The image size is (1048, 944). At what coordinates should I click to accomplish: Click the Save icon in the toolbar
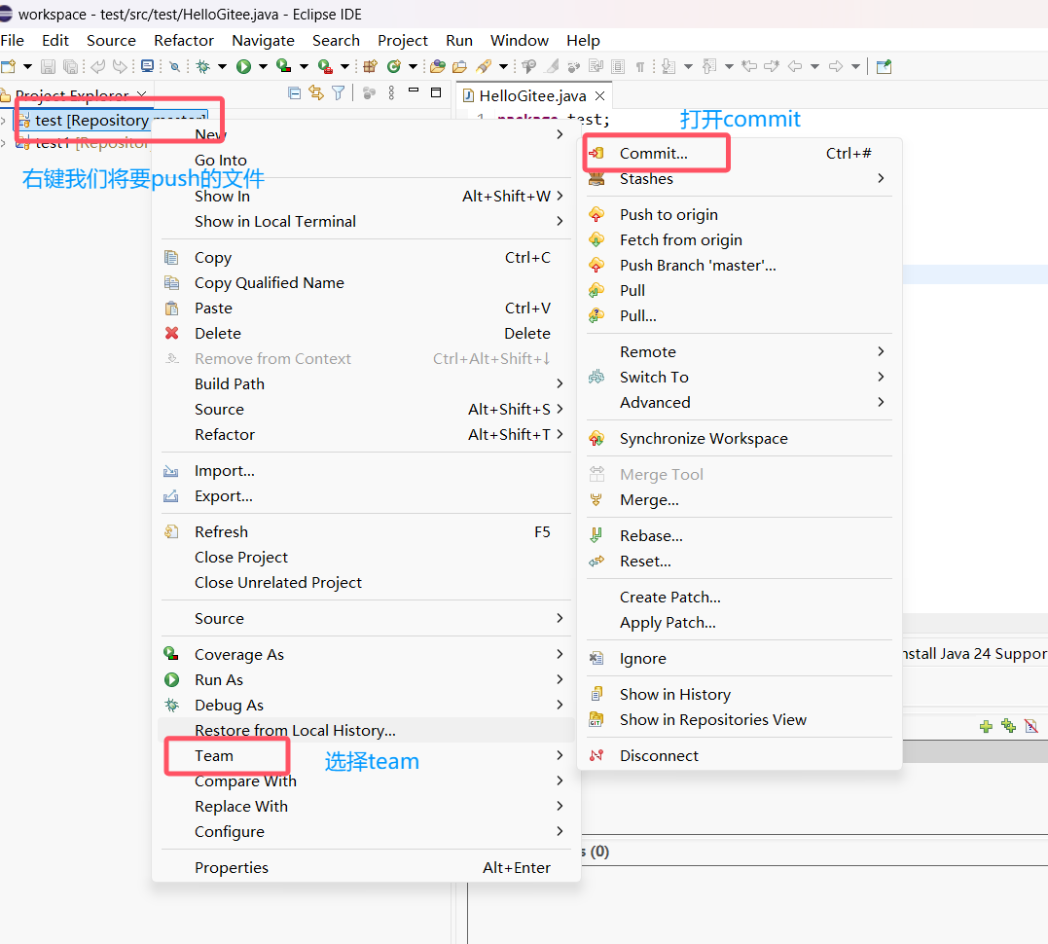coord(48,66)
